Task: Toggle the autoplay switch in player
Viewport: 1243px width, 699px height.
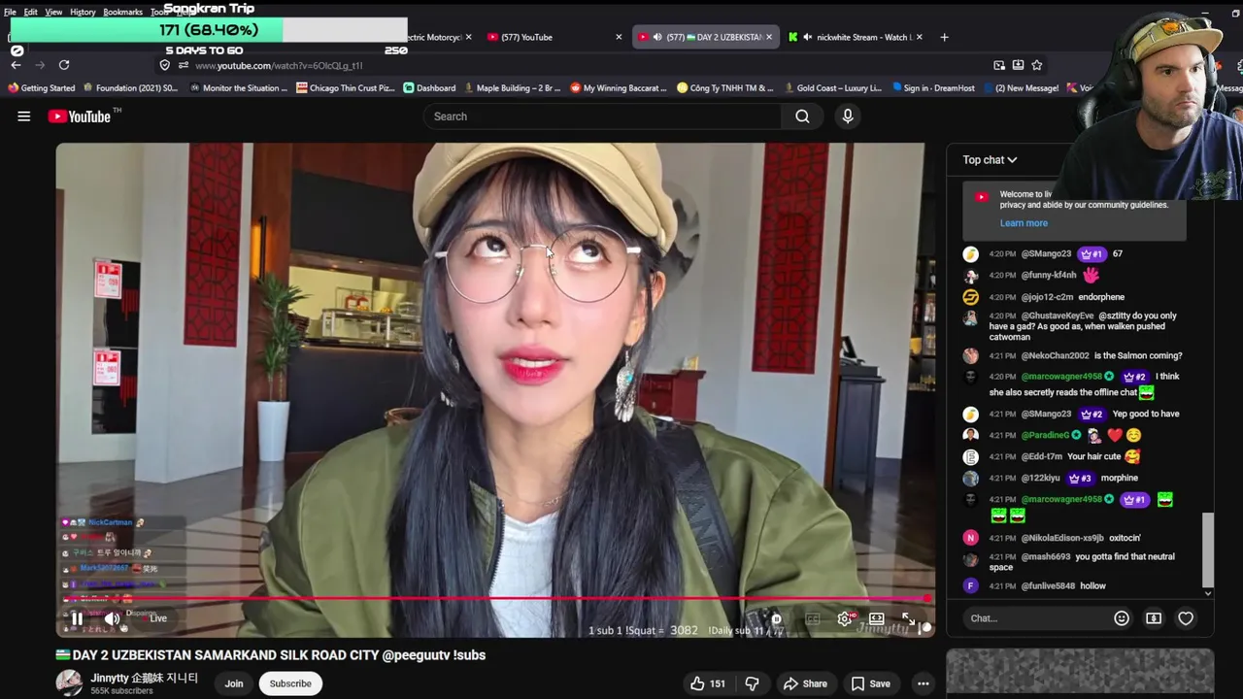Action: tap(777, 618)
